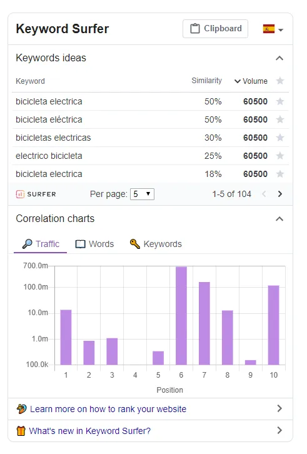The height and width of the screenshot is (454, 307).
Task: Click the gift icon by What's new
Action: point(21,431)
